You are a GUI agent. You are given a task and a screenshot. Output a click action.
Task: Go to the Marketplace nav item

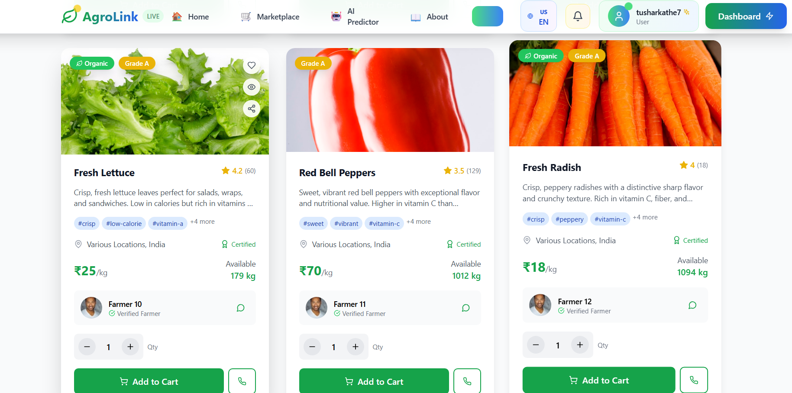270,17
